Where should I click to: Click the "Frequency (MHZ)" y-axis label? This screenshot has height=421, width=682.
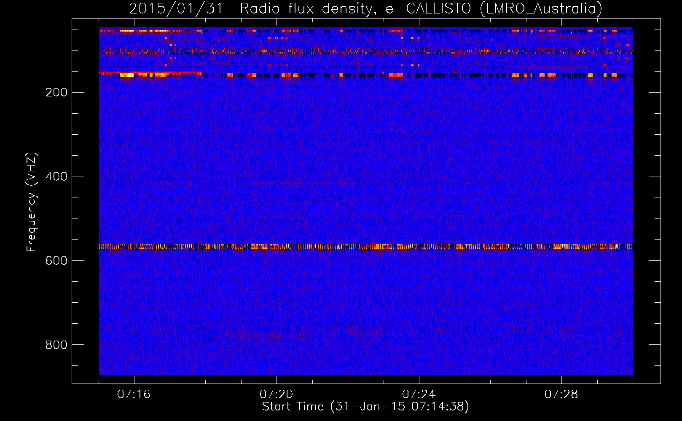pos(32,202)
